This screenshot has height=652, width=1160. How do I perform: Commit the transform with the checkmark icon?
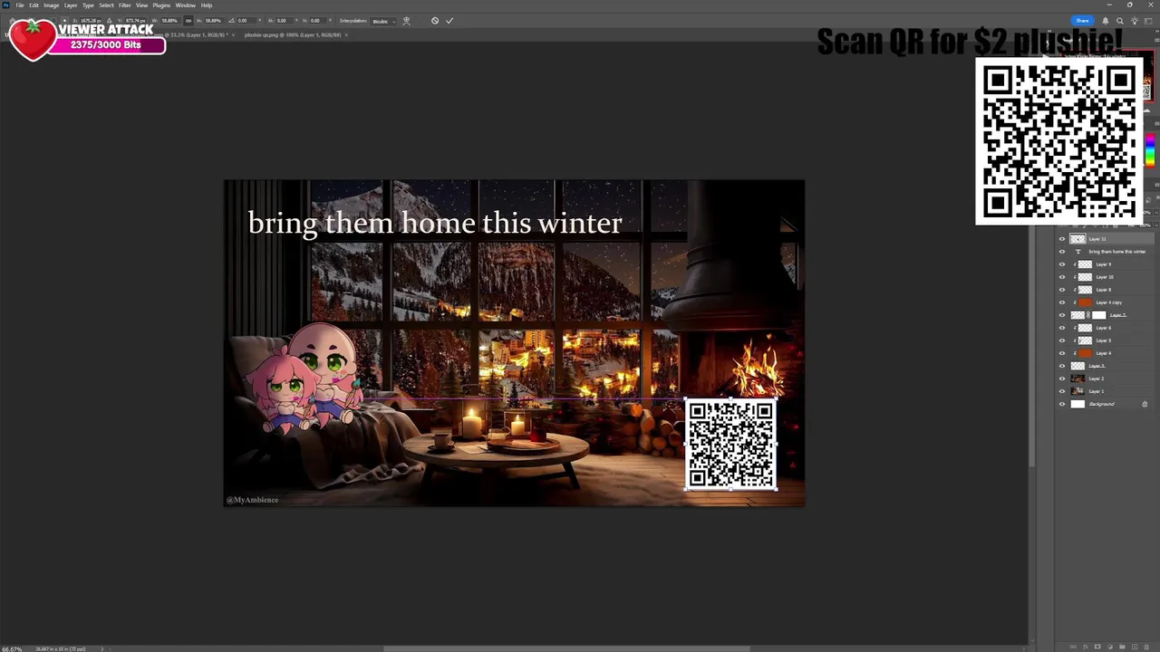(x=449, y=21)
